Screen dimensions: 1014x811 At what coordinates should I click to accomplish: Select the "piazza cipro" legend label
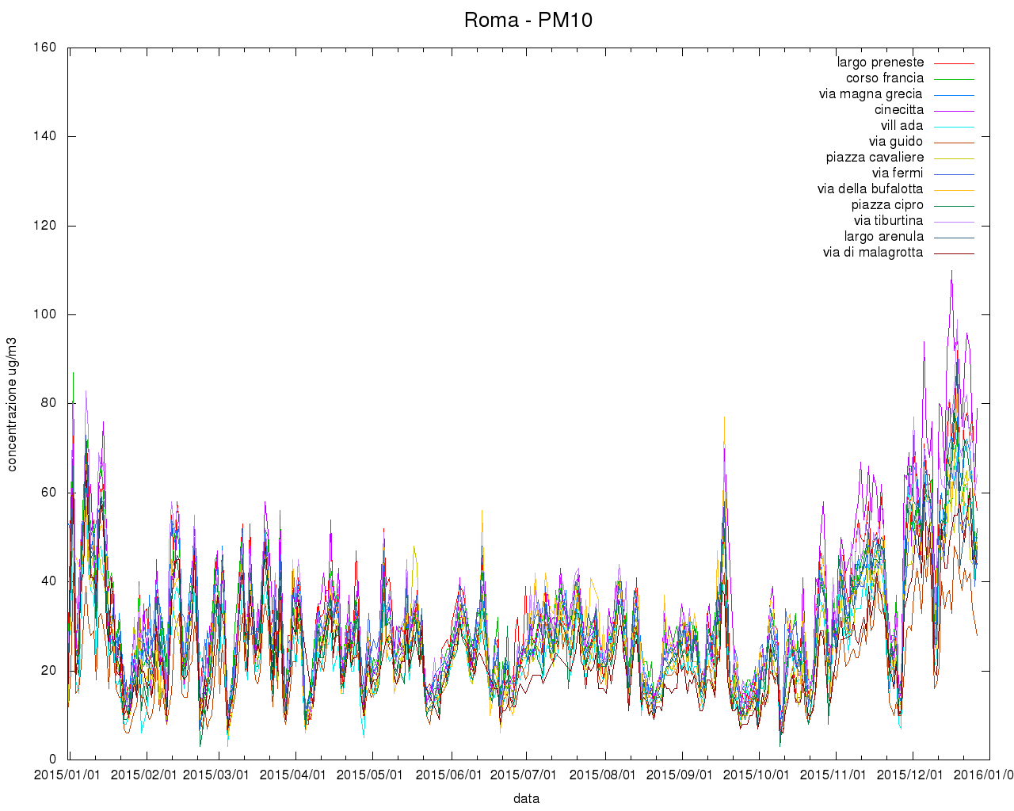click(887, 204)
